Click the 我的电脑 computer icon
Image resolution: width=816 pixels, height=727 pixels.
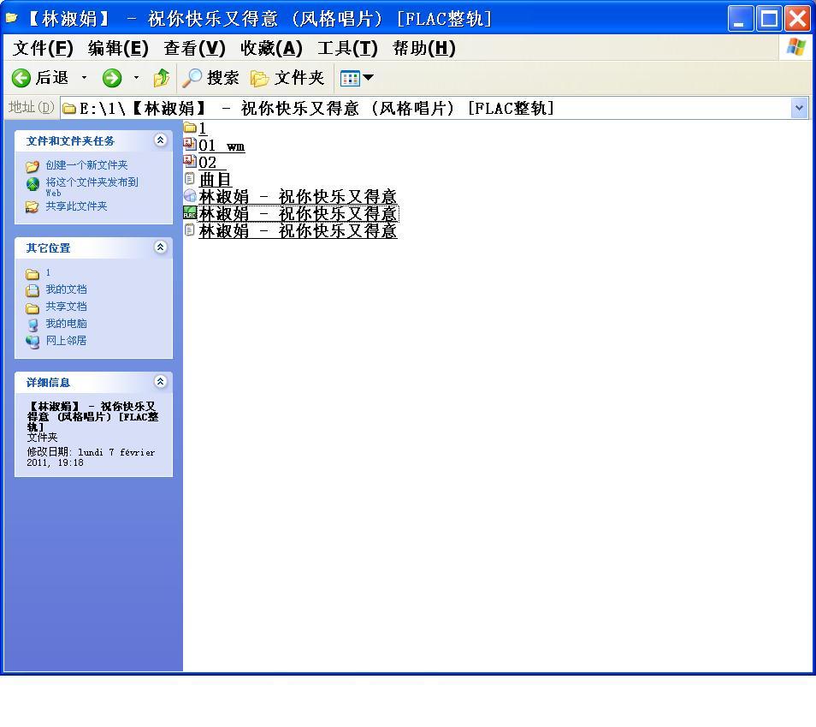tap(33, 325)
